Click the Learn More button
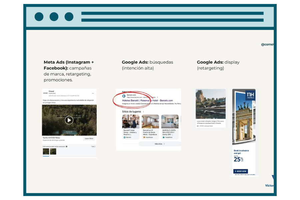This screenshot has width=300, height=200. (x=89, y=139)
